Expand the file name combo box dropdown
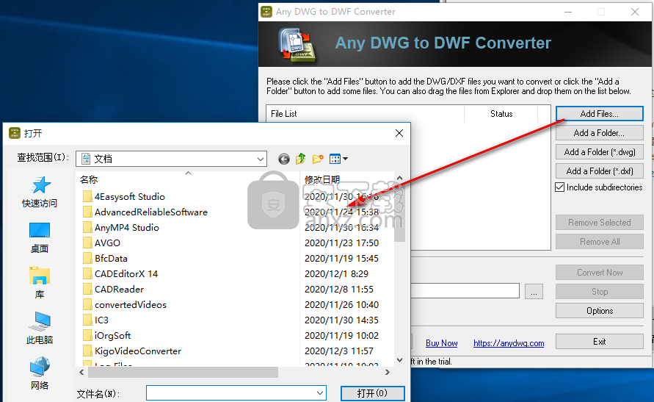 [x=320, y=393]
